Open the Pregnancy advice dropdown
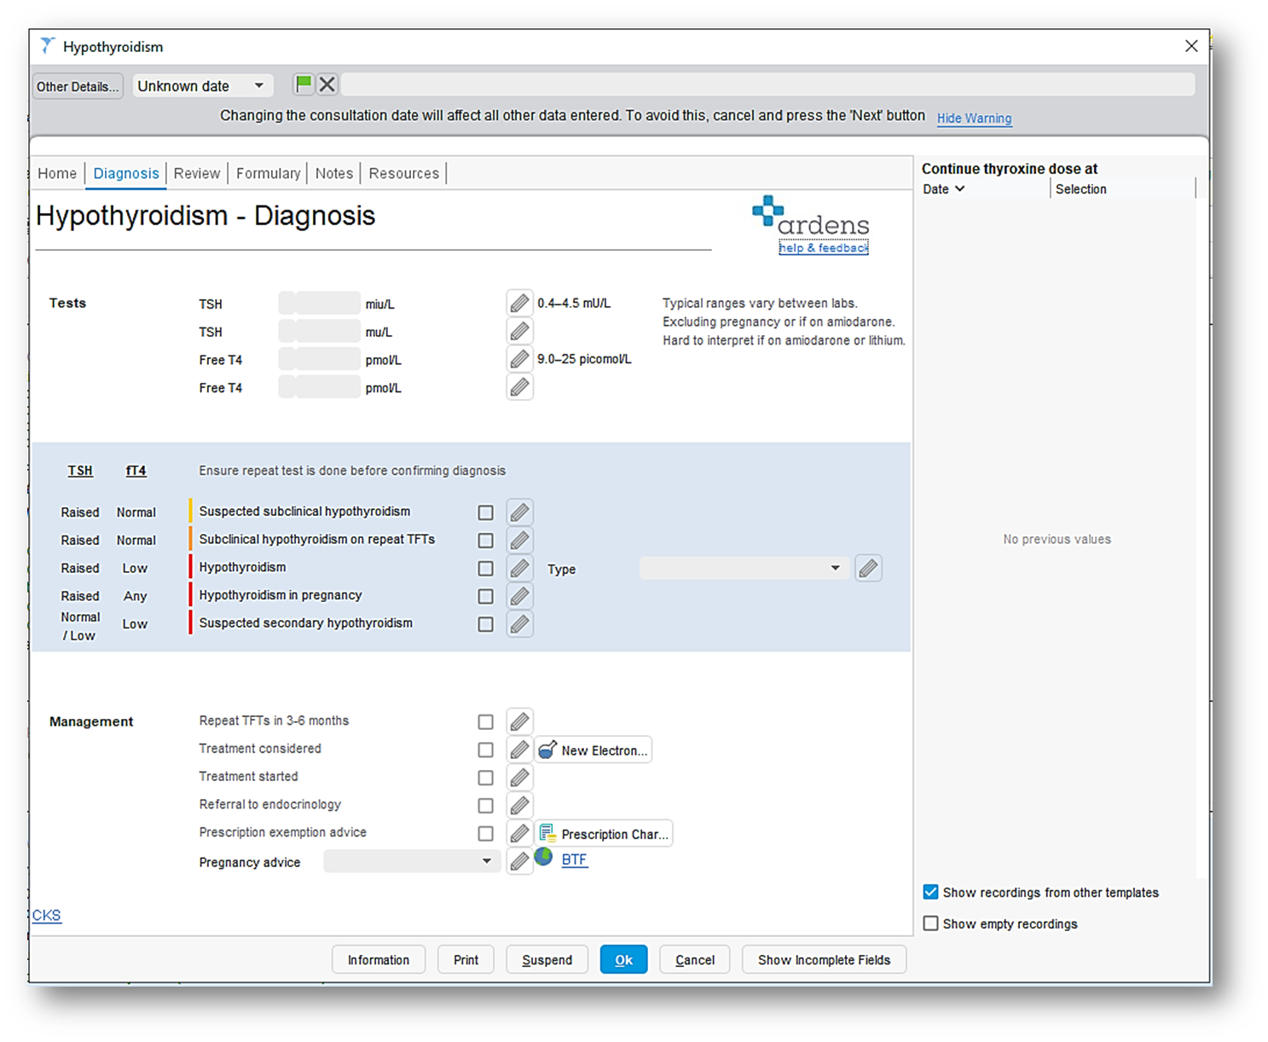The height and width of the screenshot is (1042, 1268). (x=412, y=861)
